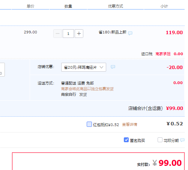The width and height of the screenshot is (188, 170).
Task: Click the 优惠方式 column header
Action: (116, 6)
